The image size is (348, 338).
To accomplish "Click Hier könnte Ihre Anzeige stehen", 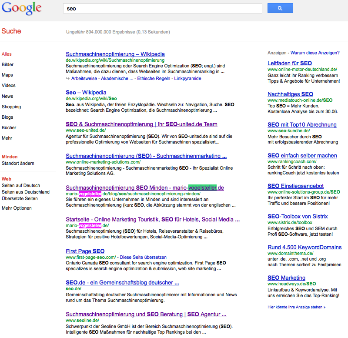I will tap(297, 307).
